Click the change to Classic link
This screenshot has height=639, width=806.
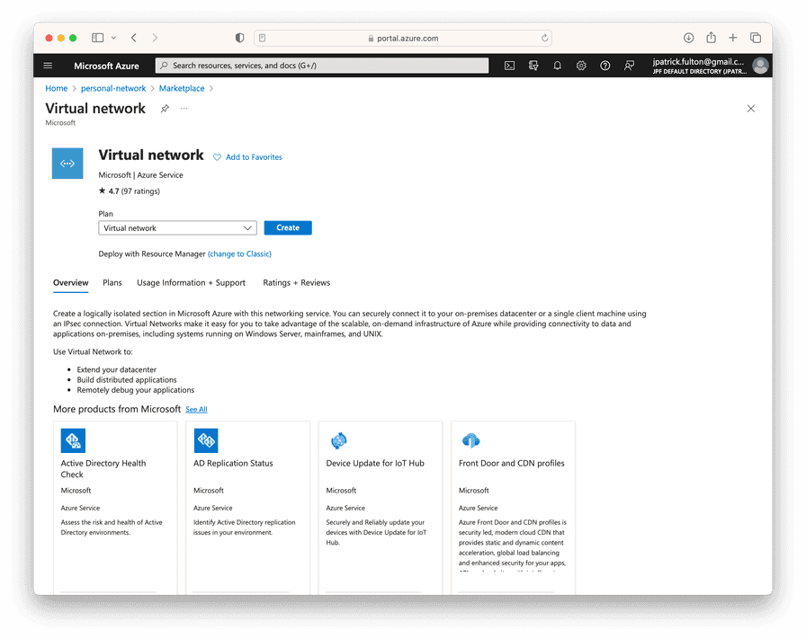239,254
